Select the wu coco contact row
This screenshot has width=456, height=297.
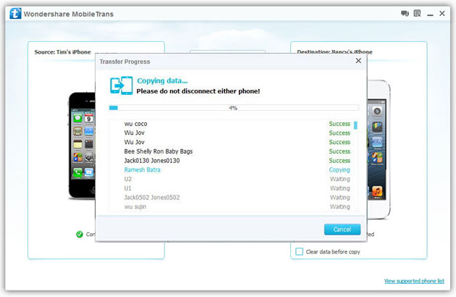click(232, 124)
